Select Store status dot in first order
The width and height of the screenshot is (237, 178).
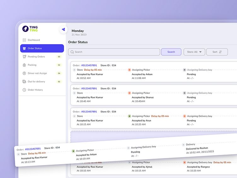(x=74, y=70)
